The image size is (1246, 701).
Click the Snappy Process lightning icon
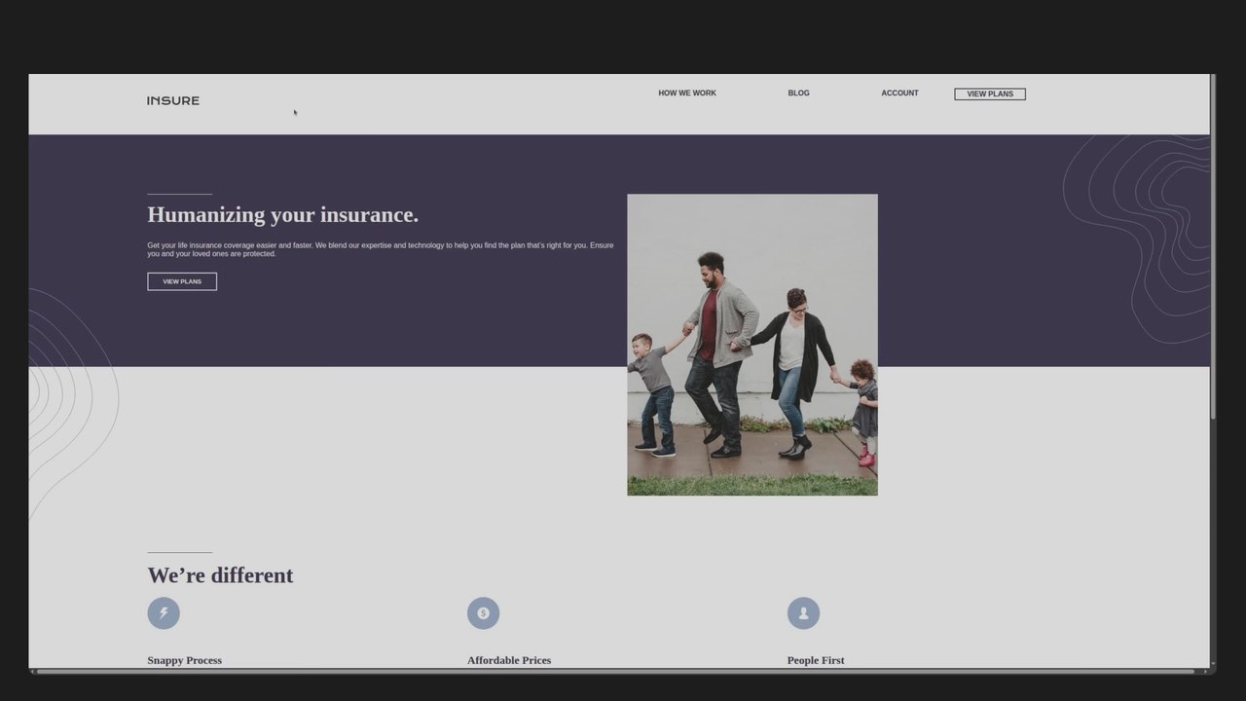coord(164,613)
